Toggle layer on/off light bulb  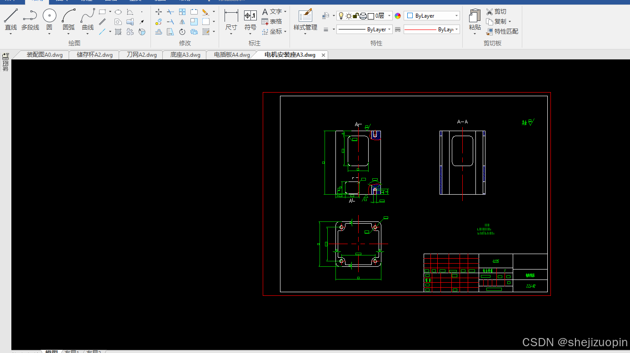pos(341,16)
